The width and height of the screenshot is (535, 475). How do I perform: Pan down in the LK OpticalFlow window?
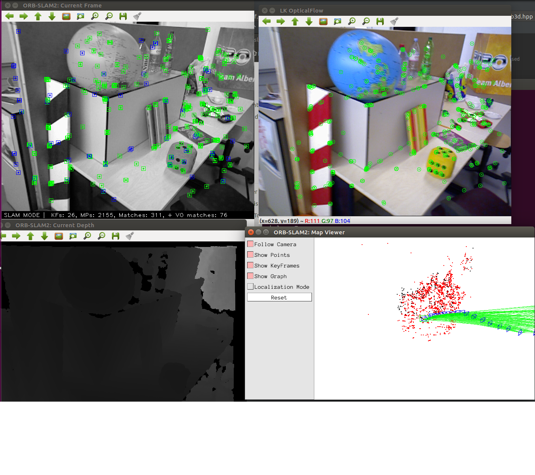(x=309, y=21)
